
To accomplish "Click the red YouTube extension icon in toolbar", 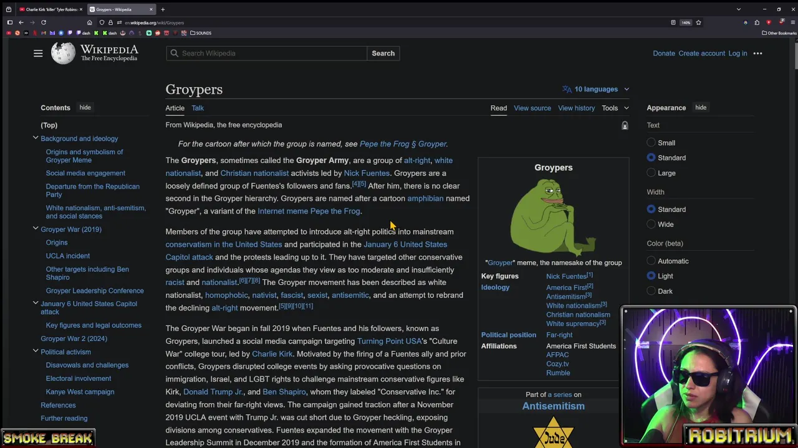I will (768, 22).
